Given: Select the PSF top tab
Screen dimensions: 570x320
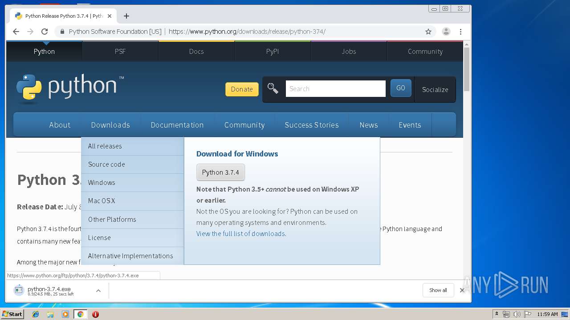Looking at the screenshot, I should (x=120, y=51).
